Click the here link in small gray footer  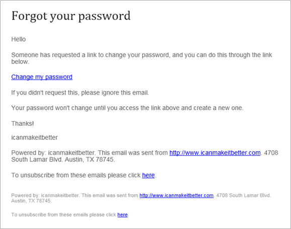[x=123, y=215]
